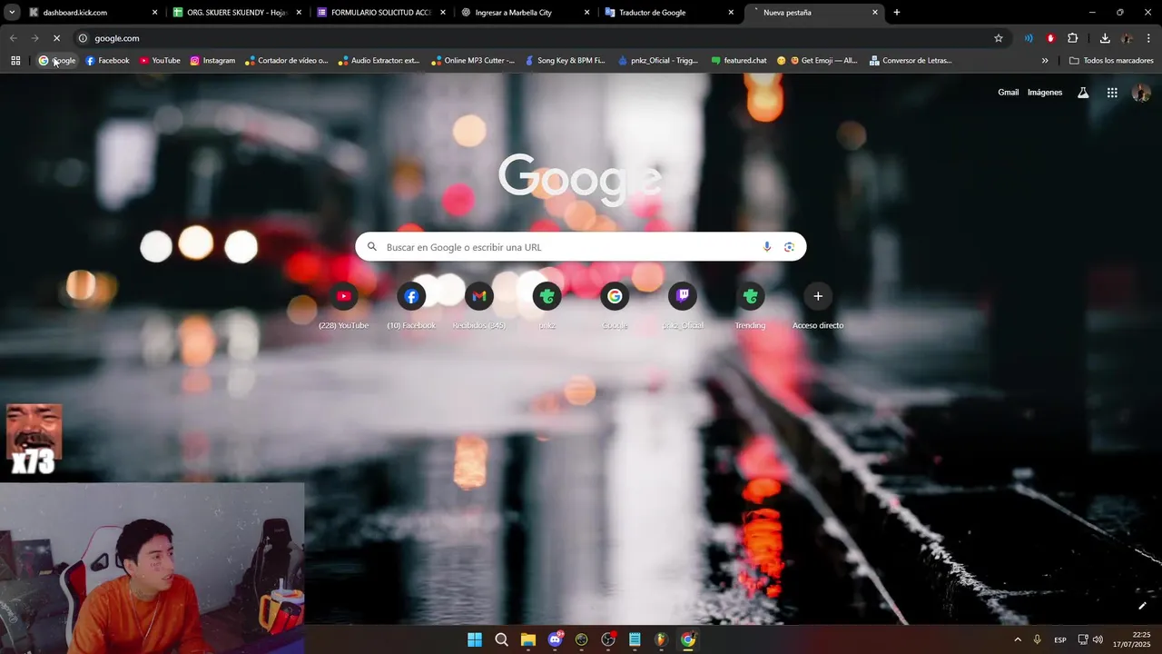
Task: Stop loading the page with X button
Action: 56,38
